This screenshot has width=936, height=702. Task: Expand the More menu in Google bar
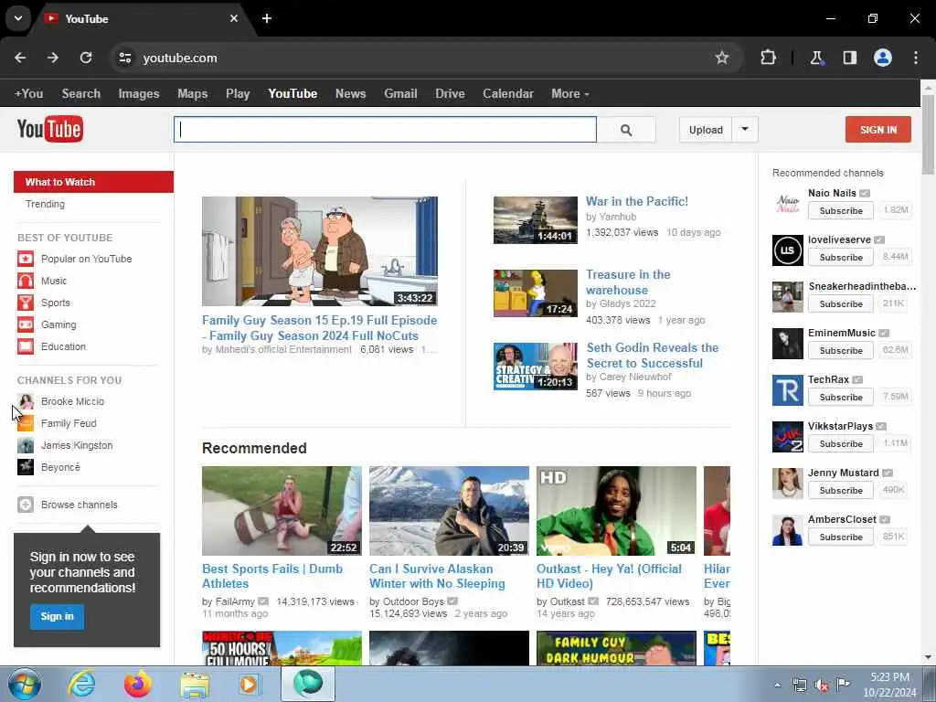(570, 94)
